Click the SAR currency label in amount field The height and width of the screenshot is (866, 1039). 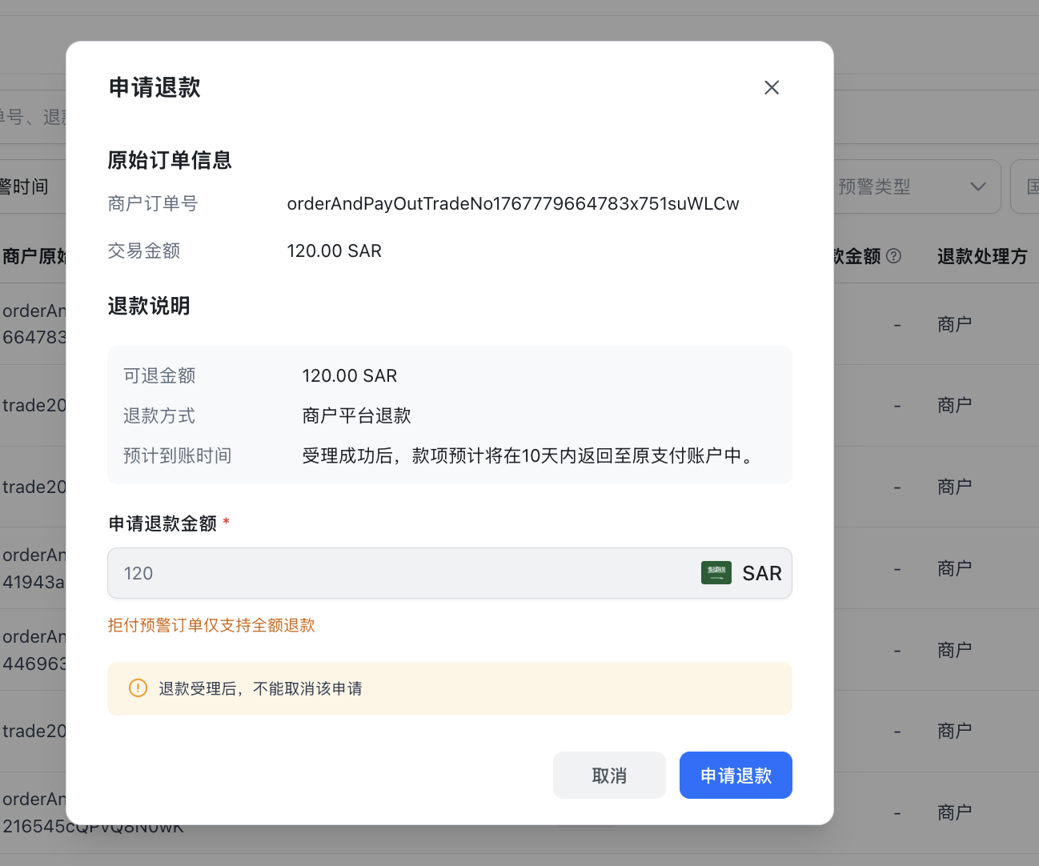761,573
